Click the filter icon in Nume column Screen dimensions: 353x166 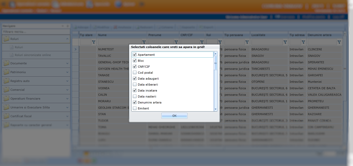[x=144, y=42]
